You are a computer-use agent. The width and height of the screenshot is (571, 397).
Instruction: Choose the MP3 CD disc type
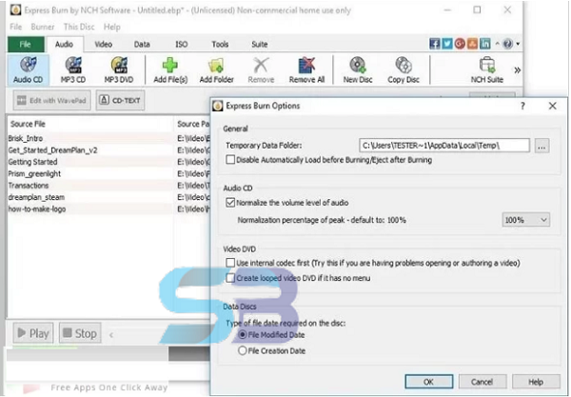(x=73, y=70)
